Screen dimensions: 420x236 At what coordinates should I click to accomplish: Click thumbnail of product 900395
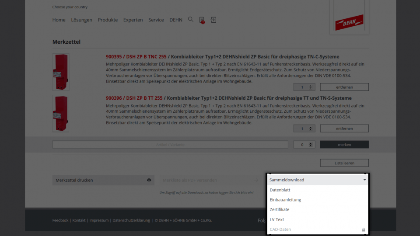pyautogui.click(x=61, y=72)
